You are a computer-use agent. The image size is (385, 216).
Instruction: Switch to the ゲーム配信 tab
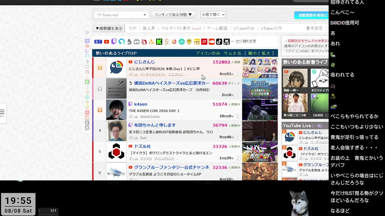pos(217,28)
